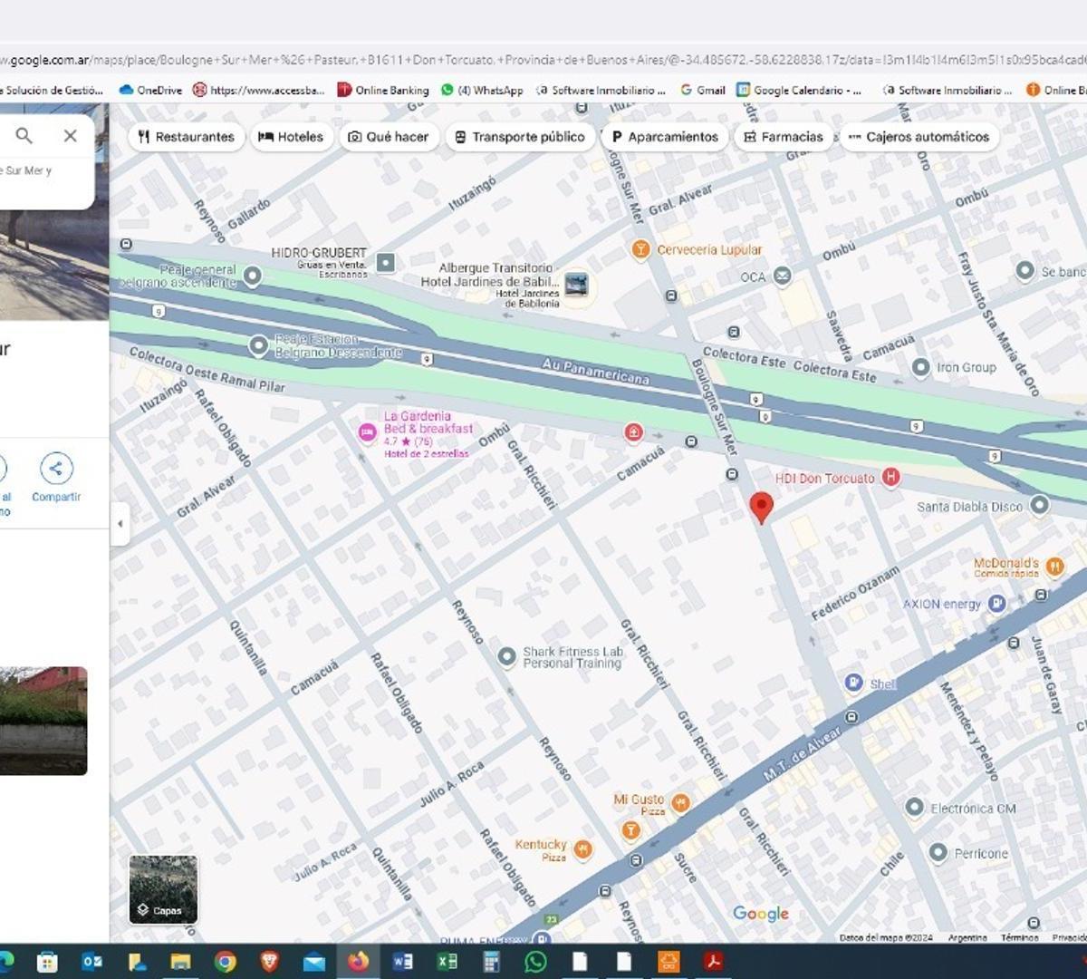
Task: Click the McDonald's restaurant marker
Action: [1054, 567]
